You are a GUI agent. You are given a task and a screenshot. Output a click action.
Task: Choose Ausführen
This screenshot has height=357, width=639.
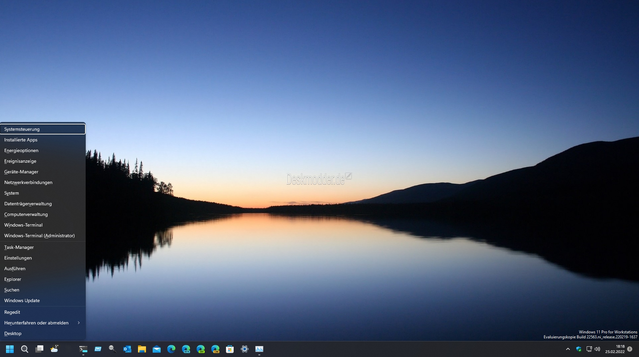click(43, 268)
